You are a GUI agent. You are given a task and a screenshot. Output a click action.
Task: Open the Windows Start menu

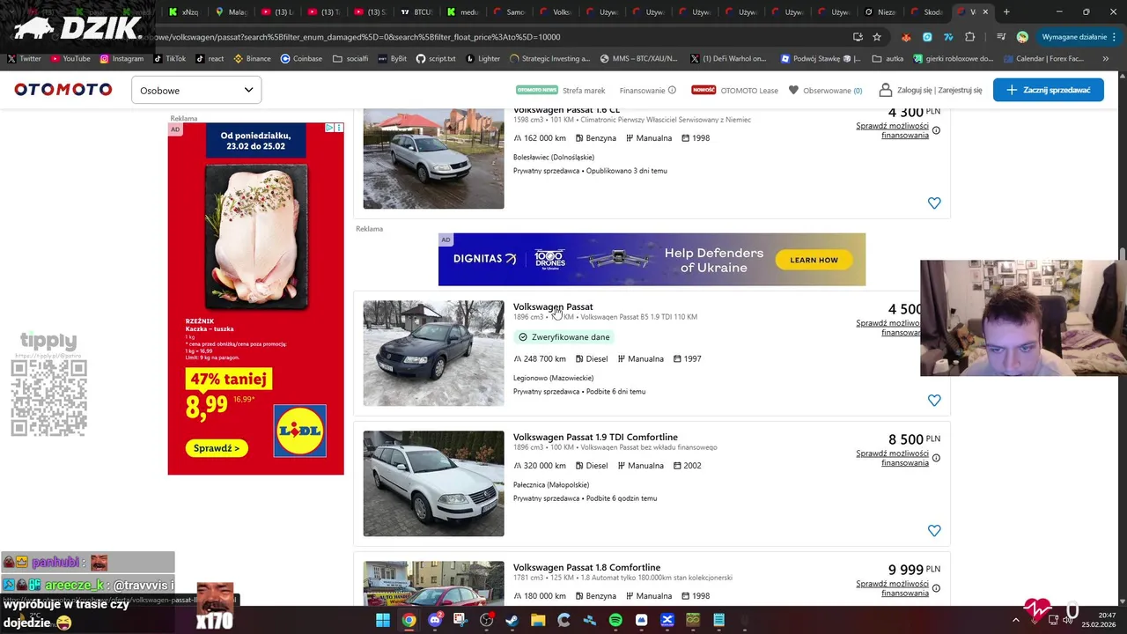(x=383, y=620)
